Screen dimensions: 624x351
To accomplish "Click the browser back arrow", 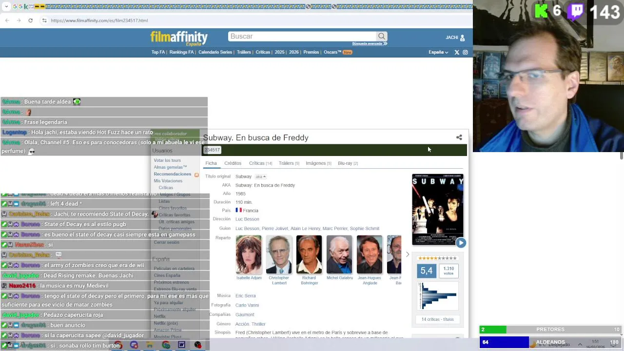I will click(x=7, y=20).
